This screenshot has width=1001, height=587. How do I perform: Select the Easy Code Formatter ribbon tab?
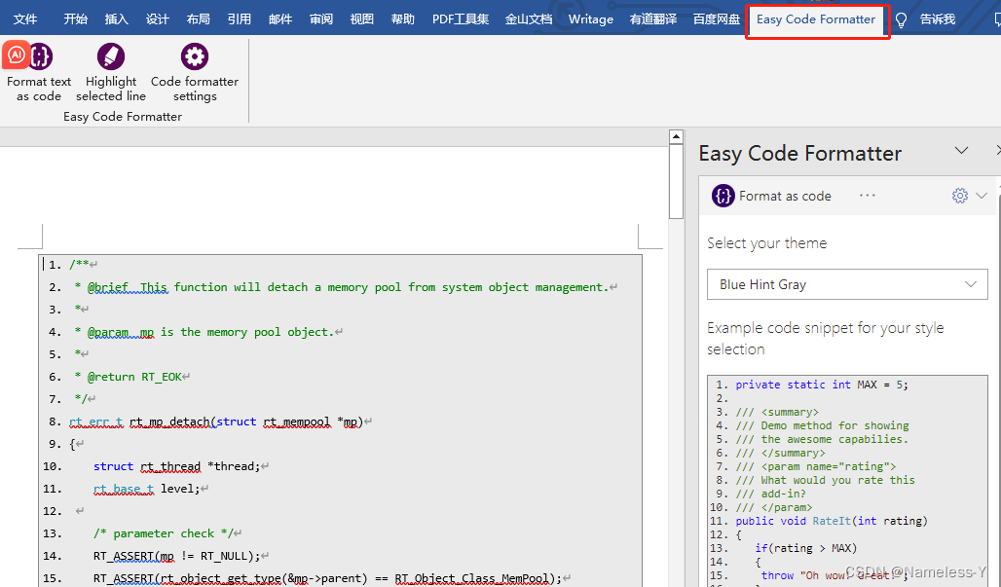(x=816, y=19)
